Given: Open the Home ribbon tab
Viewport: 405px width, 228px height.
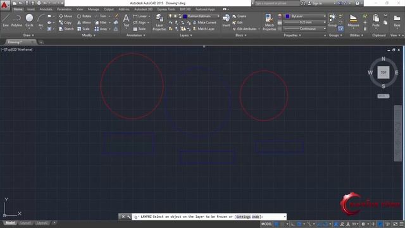Looking at the screenshot, I should [x=18, y=9].
